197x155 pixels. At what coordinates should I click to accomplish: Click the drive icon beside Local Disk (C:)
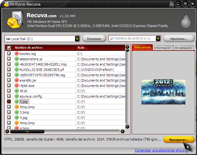[x=8, y=39]
